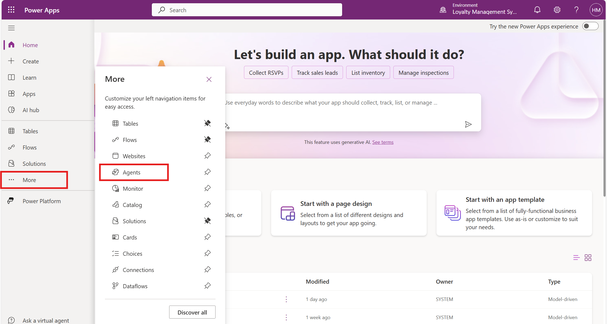The image size is (607, 324).
Task: Click the Search input field
Action: (247, 10)
